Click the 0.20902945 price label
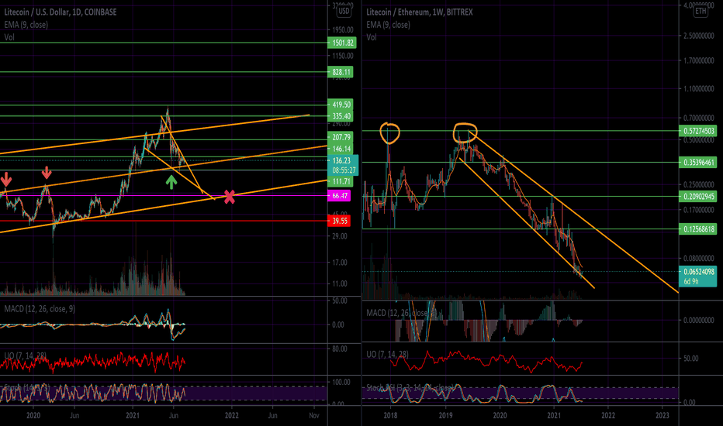Screen dimensions: 723x426 [x=698, y=197]
